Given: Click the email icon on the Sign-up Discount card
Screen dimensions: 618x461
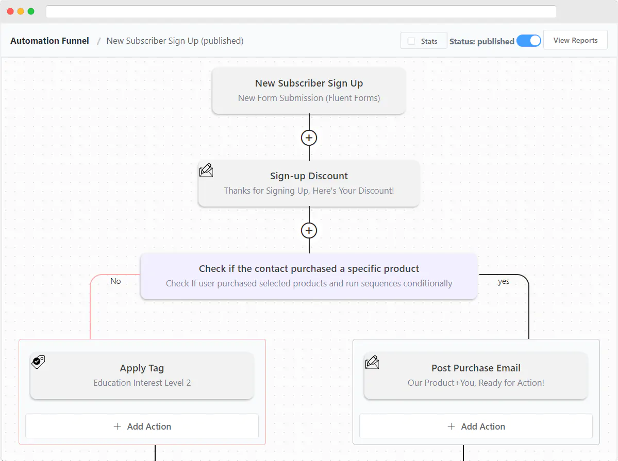Looking at the screenshot, I should click(206, 170).
